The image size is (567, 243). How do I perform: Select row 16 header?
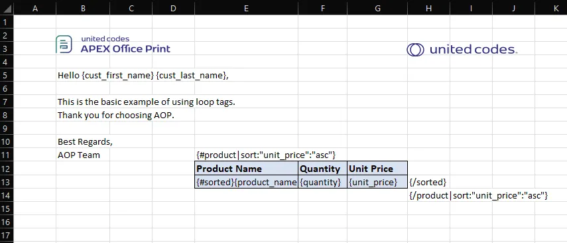pos(7,222)
